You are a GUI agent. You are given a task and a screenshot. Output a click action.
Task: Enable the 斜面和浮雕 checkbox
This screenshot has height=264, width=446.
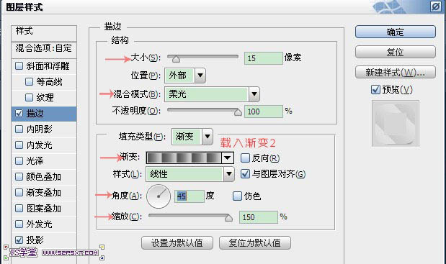(19, 66)
